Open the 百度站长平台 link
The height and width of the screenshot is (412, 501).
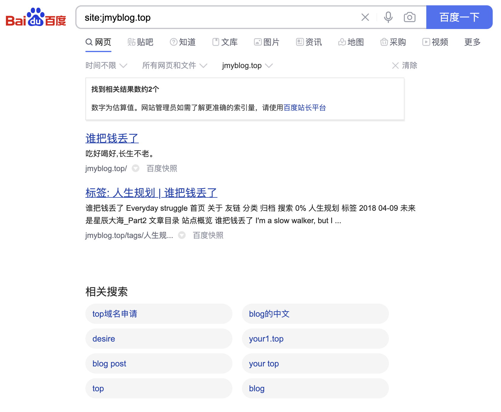coord(305,107)
